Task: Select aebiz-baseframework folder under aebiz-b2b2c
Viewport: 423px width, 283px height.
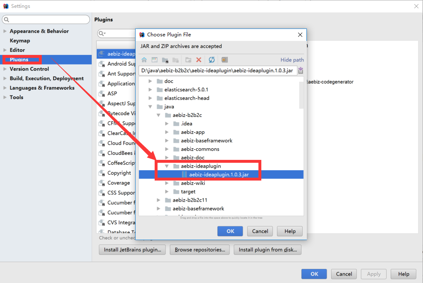Action: pos(206,141)
